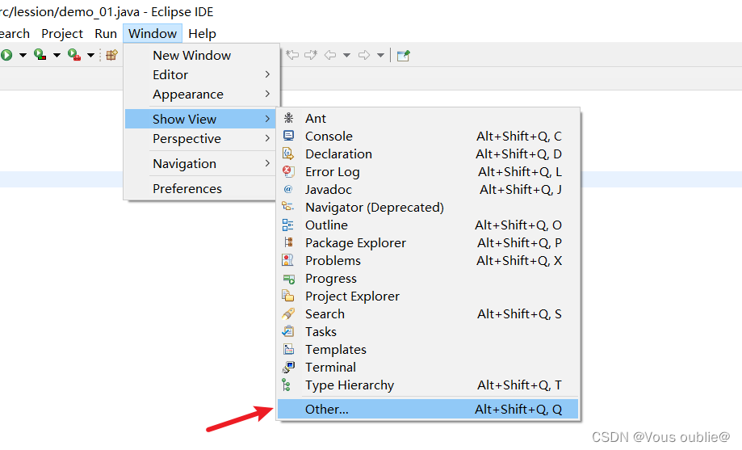Screen dimensions: 742x450
Task: Open the Forward history dropdown arrow
Action: point(380,56)
